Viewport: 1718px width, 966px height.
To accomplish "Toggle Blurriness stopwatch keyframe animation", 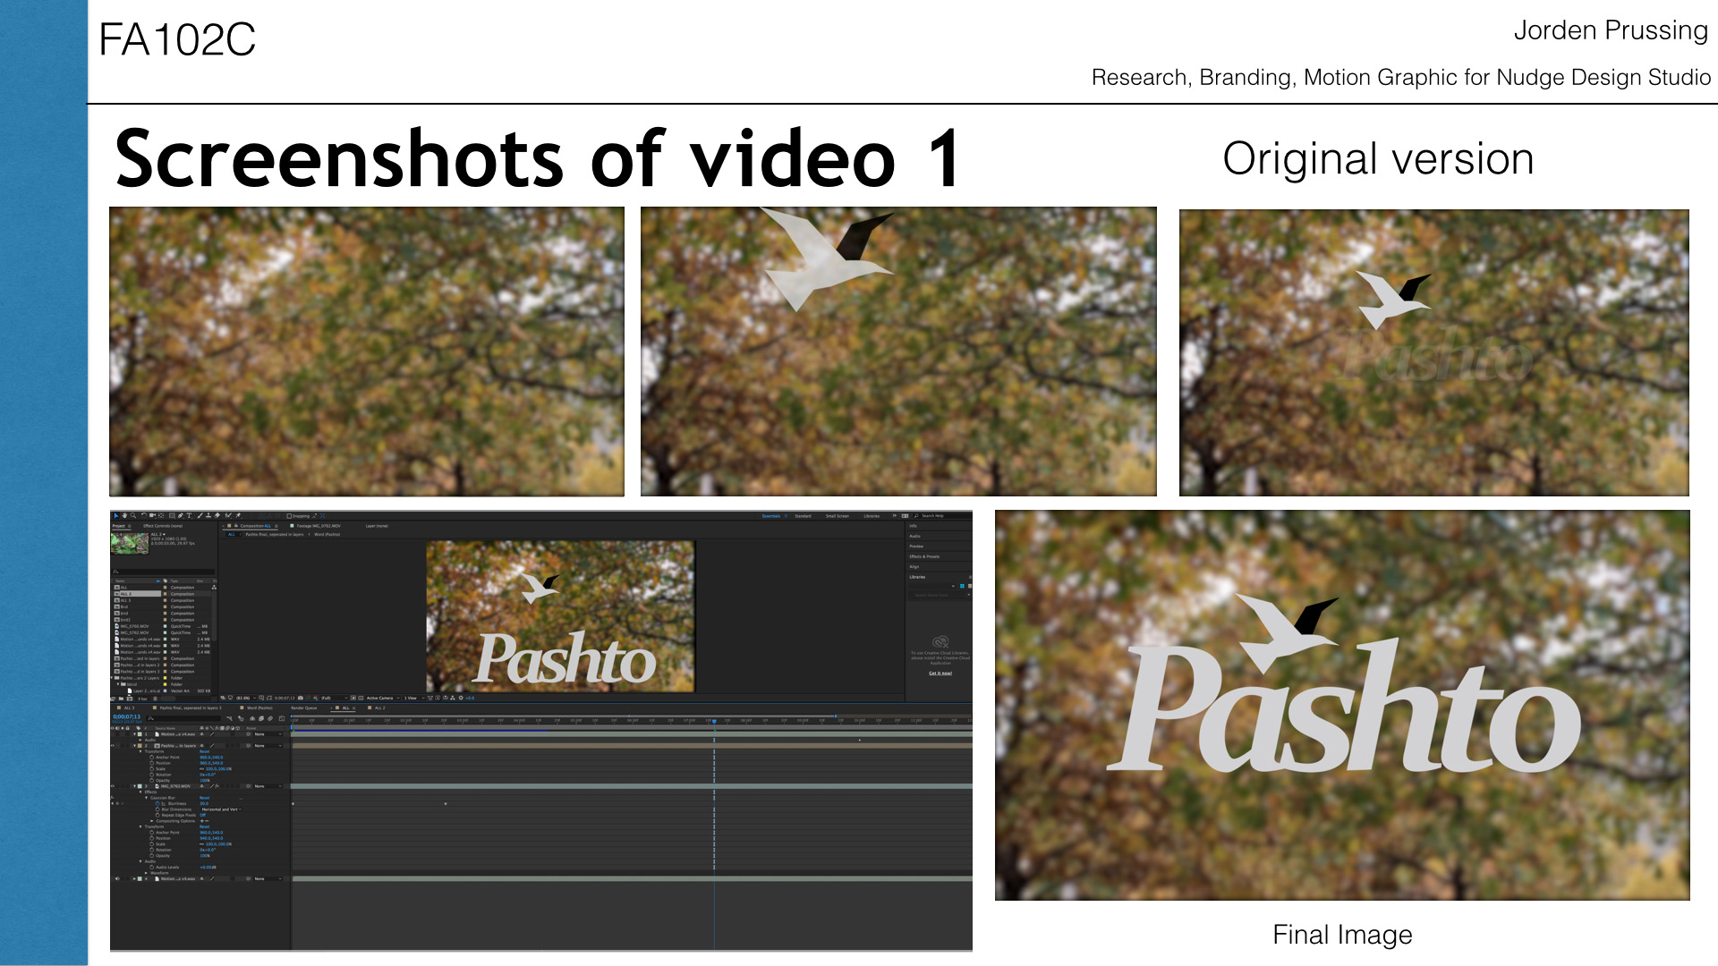I will click(157, 803).
